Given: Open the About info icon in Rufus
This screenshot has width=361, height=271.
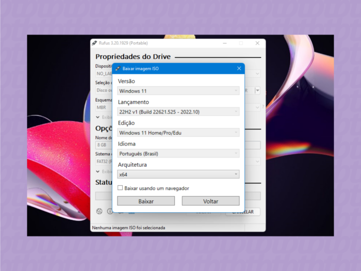Looking at the screenshot, I should click(109, 211).
